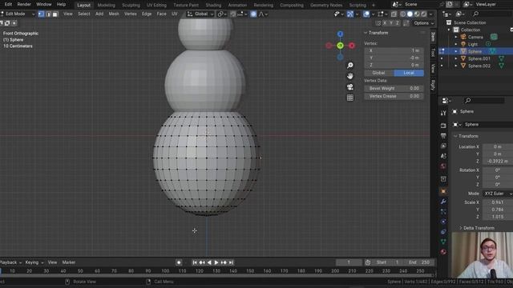Screen dimensions: 513x288
Task: Switch to UV Editing workspace tab
Action: click(156, 6)
